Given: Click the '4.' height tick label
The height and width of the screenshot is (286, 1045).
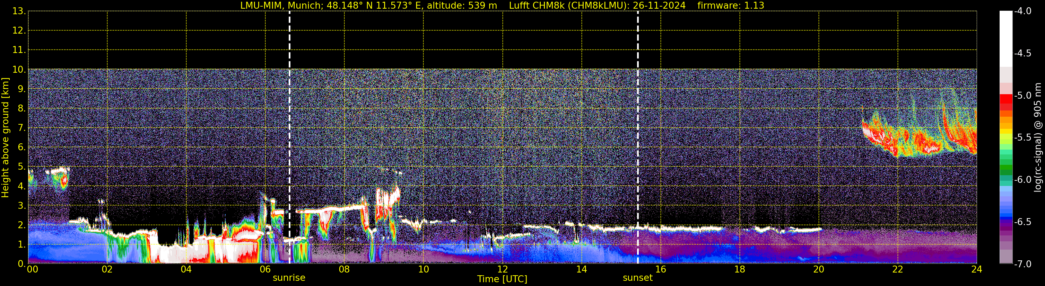Looking at the screenshot, I should point(21,186).
